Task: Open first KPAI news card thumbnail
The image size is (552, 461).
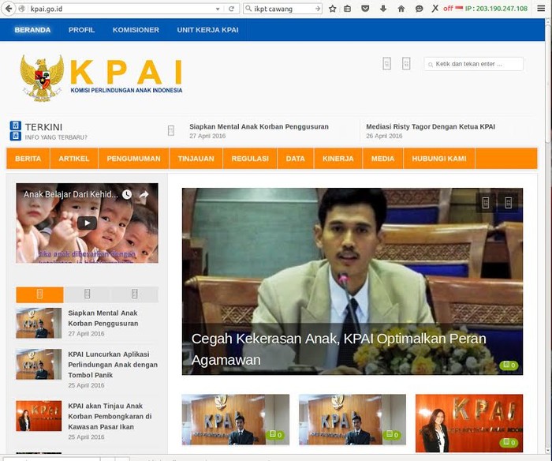Action: [x=235, y=419]
